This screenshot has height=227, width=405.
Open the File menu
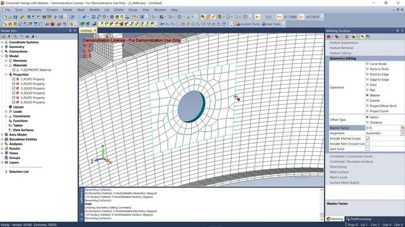[x=8, y=10]
